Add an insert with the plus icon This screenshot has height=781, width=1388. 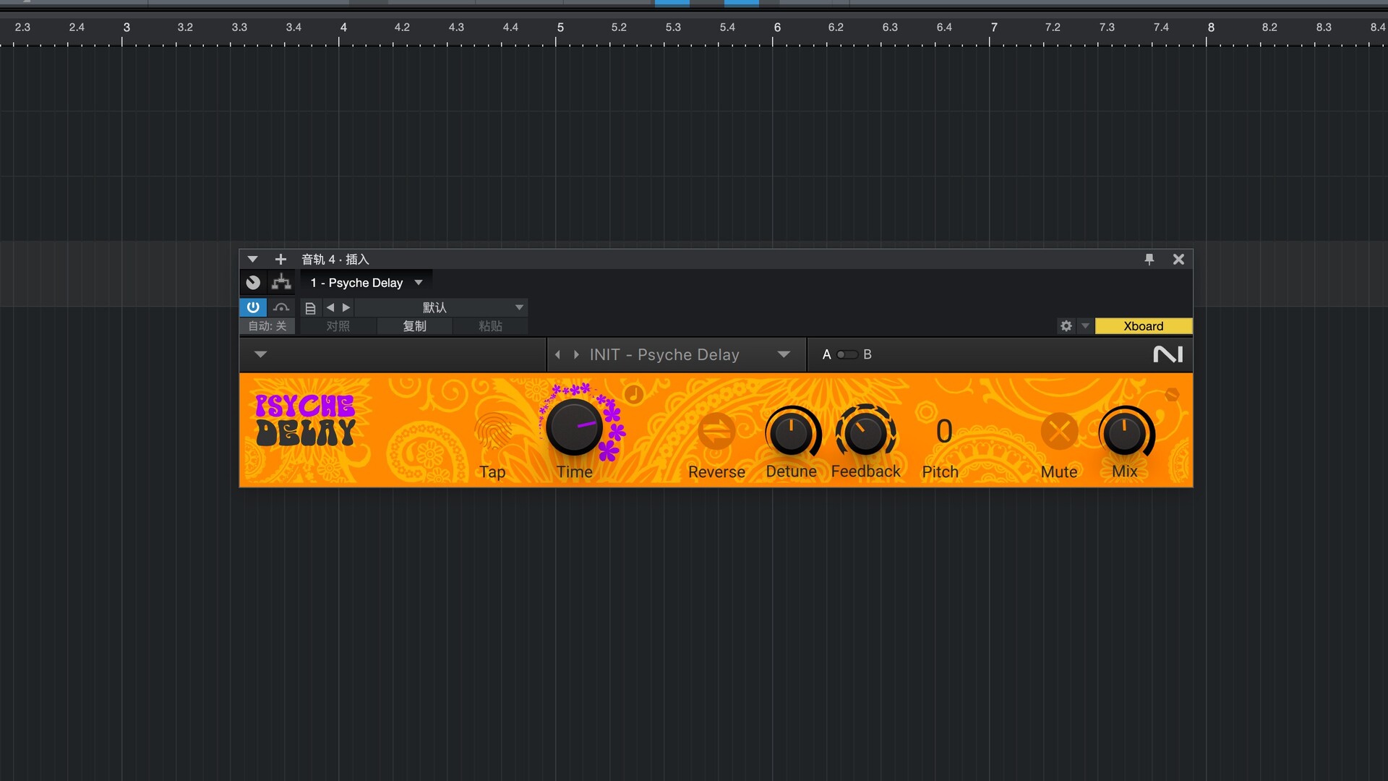pyautogui.click(x=280, y=259)
